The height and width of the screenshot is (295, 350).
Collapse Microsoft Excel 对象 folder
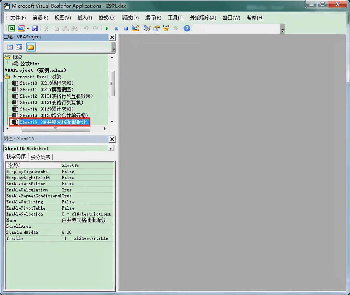point(8,77)
